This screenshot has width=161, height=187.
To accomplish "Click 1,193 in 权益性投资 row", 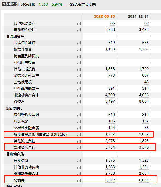I will tap(110, 49).
